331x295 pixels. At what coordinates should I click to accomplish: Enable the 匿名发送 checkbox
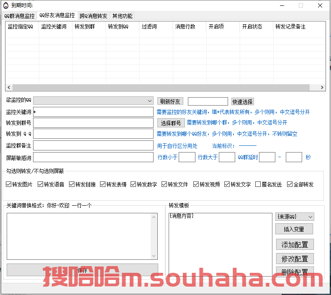(x=258, y=184)
